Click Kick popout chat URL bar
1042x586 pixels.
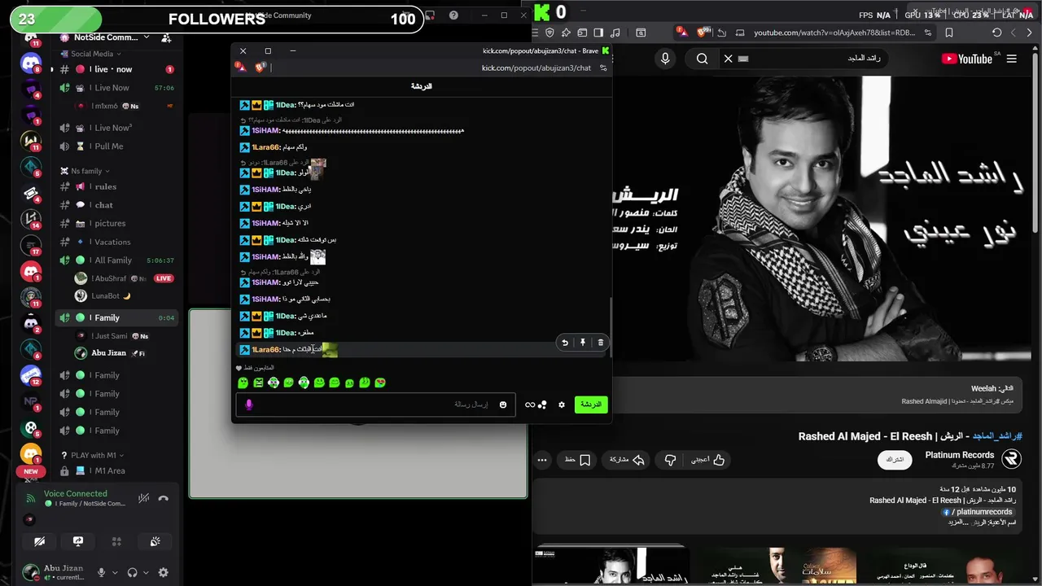pyautogui.click(x=536, y=68)
